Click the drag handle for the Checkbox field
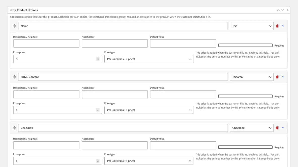298x167 pixels. click(x=14, y=128)
